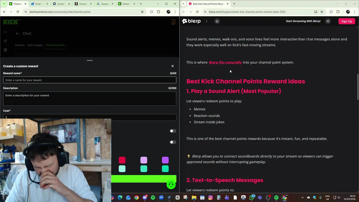Open the Chrome menu in left browser window
The image size is (359, 202).
tap(175, 12)
